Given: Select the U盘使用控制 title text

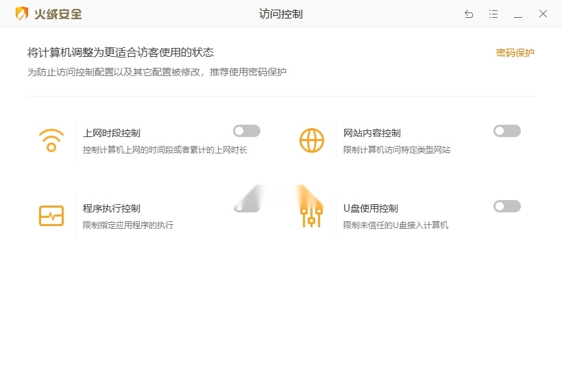Looking at the screenshot, I should [x=371, y=208].
